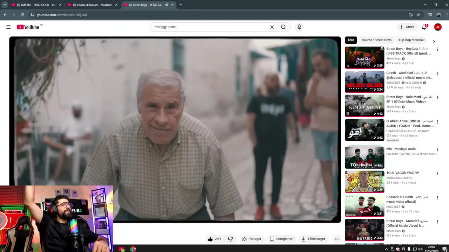Close the EMP1RE - HITCHCOCK tab
The height and width of the screenshot is (252, 449).
click(60, 5)
